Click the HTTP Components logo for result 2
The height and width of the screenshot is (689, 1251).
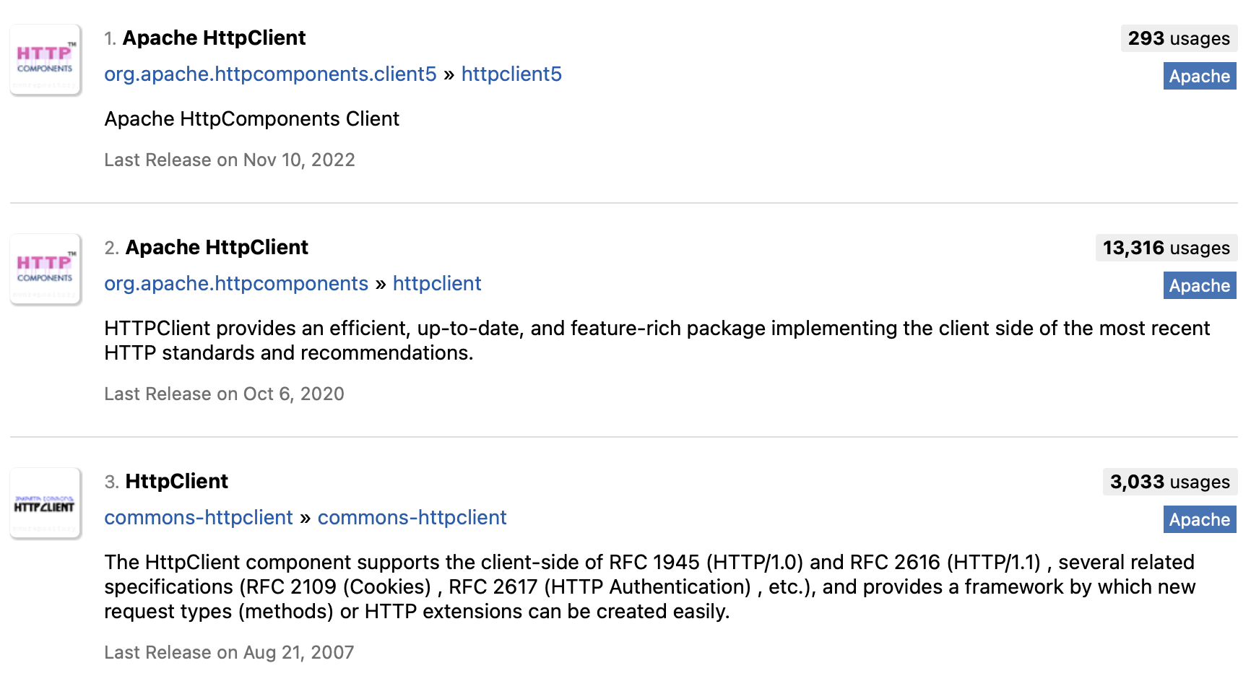click(45, 269)
